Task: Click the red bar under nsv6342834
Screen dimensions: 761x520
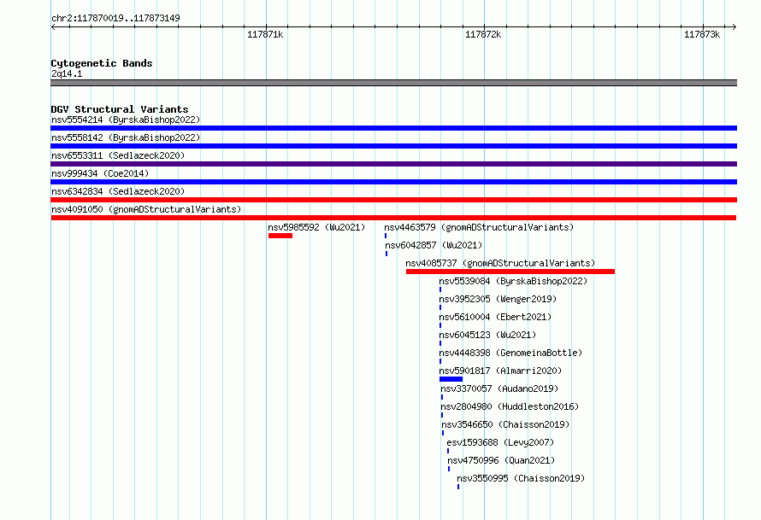Action: click(x=393, y=200)
